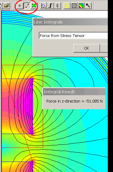The height and width of the screenshot is (172, 113).
Task: Open the colored density plot settings
Action: point(81,6)
